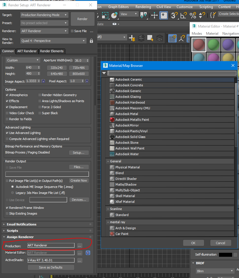Image resolution: width=239 pixels, height=278 pixels.
Task: Enable Render Hidden Geometry
Action: pyautogui.click(x=40, y=95)
